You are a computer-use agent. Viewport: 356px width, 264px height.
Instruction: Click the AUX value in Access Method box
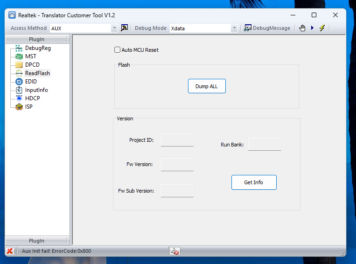pyautogui.click(x=56, y=28)
